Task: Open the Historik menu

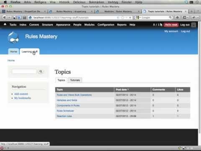Action: click(64, 2)
